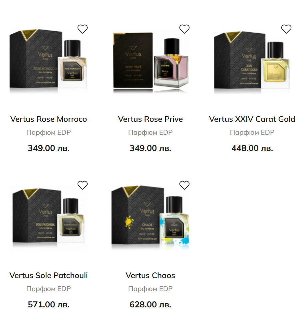Screen dimensions: 302x327
Task: Toggle wishlist heart for XXIV Carat Gold
Action: click(x=286, y=29)
